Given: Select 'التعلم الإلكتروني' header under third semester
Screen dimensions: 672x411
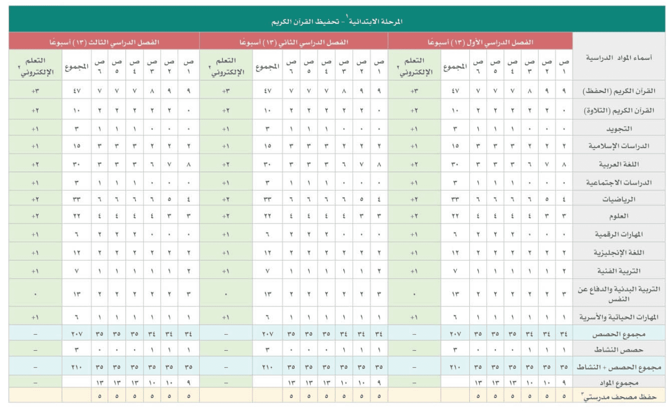Looking at the screenshot, I should [35, 67].
